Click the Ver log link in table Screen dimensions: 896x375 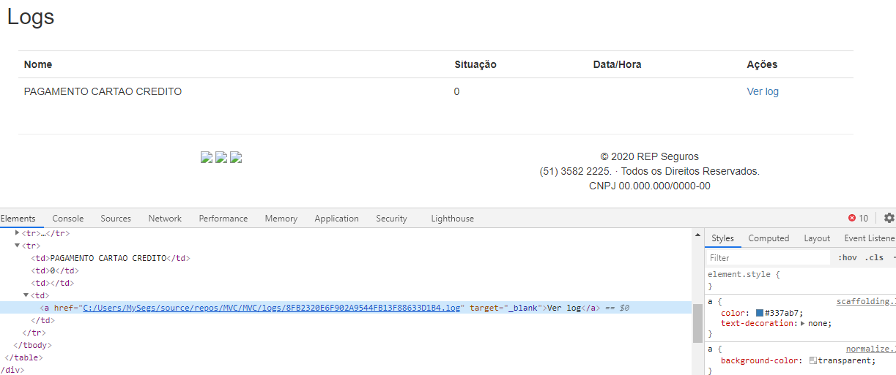point(763,91)
